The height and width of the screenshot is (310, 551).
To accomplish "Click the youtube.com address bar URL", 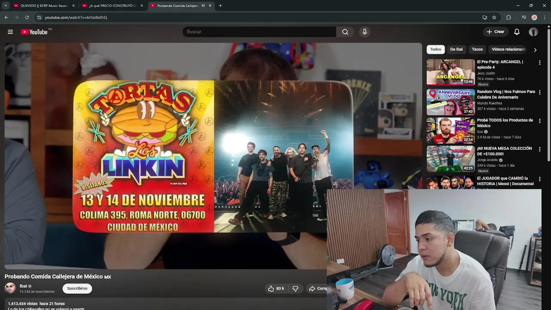I will (76, 18).
